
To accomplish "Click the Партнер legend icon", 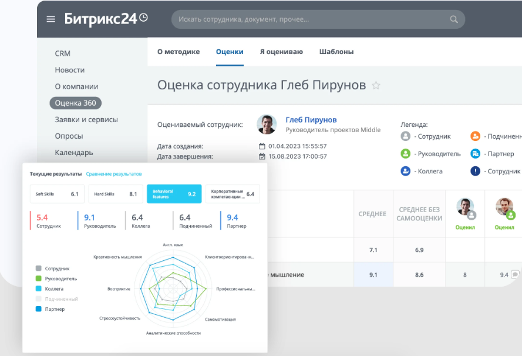I will tap(476, 153).
